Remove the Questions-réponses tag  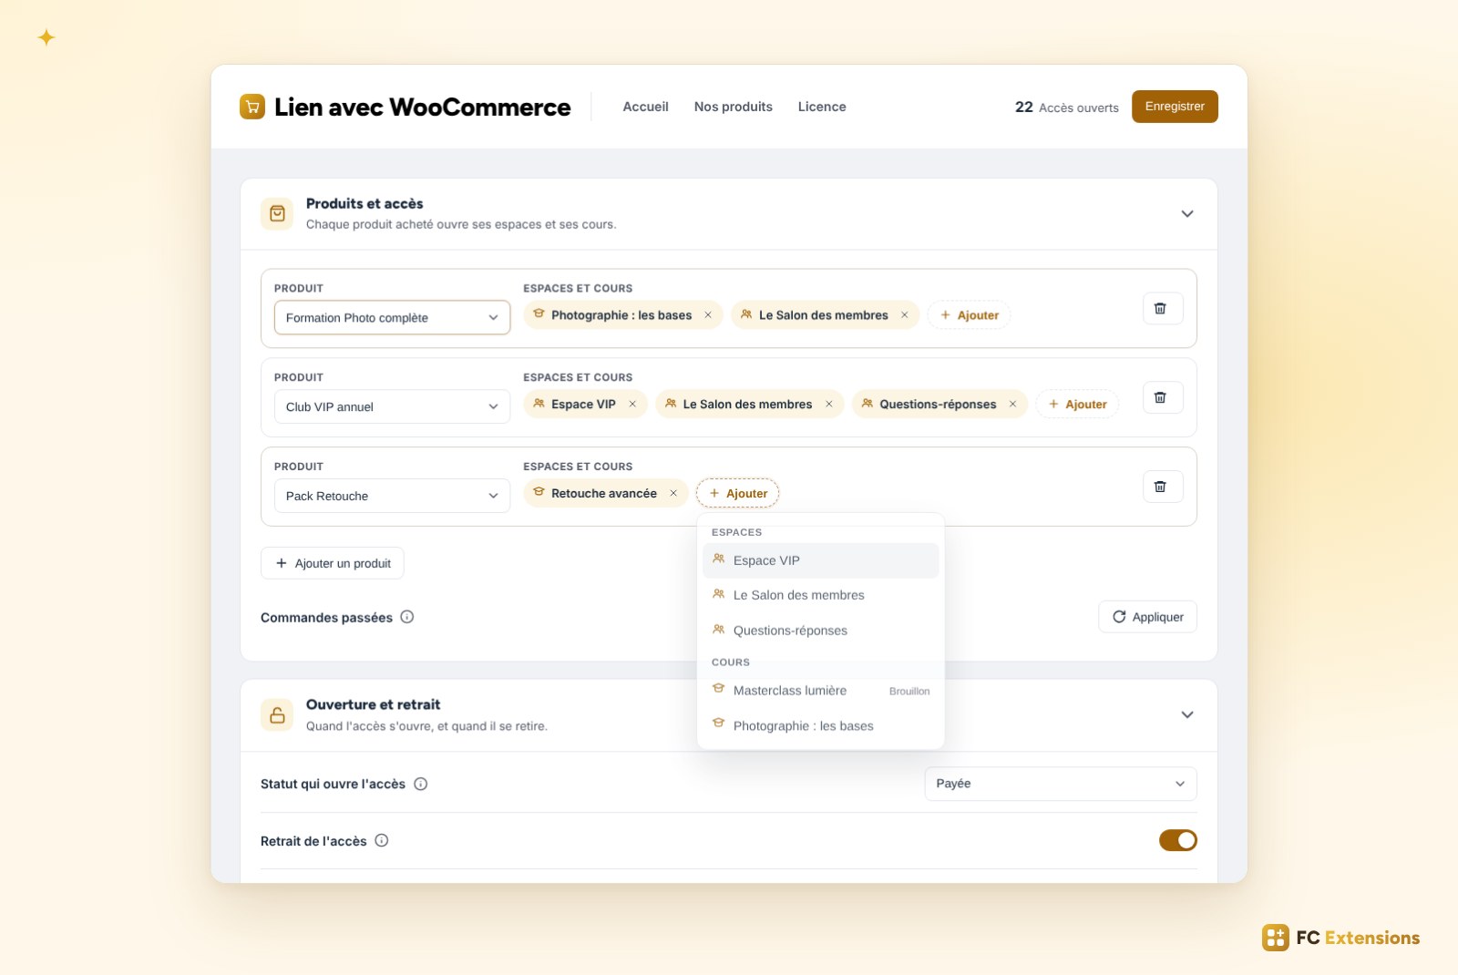(x=1012, y=405)
